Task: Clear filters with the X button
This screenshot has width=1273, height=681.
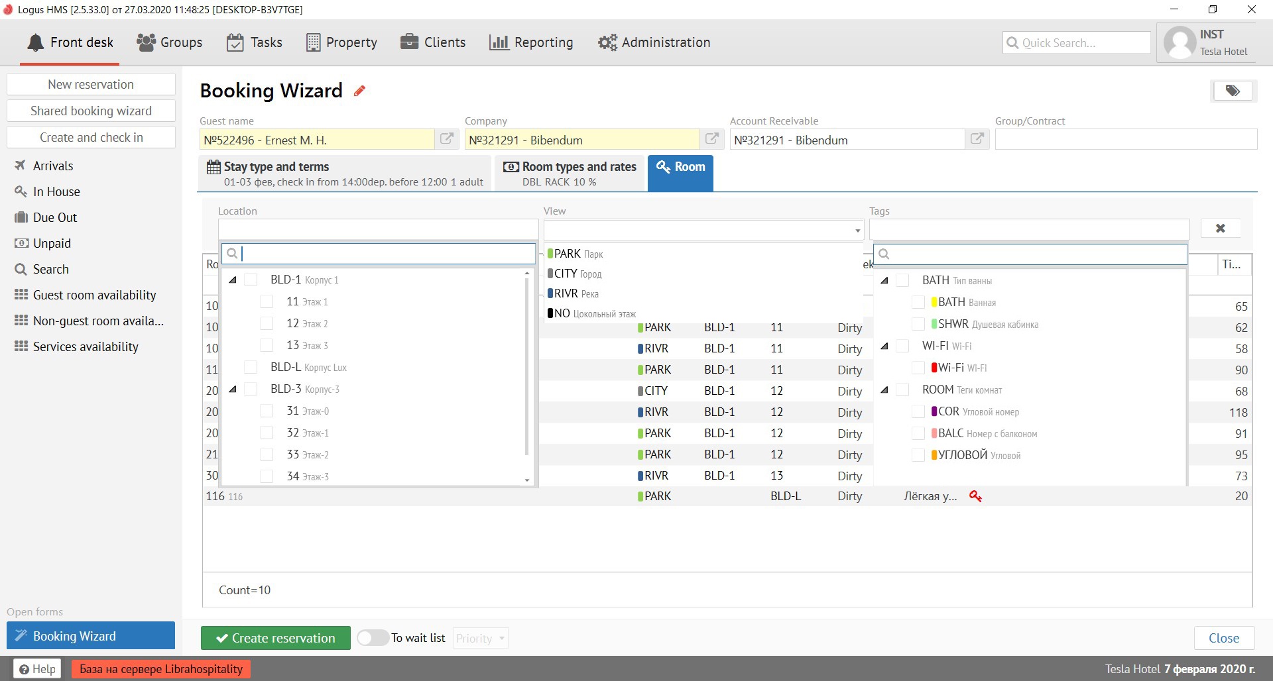Action: [x=1220, y=229]
